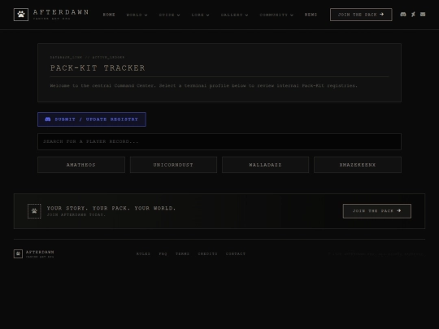Select the Unicorndust profile
The height and width of the screenshot is (329, 439).
[173, 165]
